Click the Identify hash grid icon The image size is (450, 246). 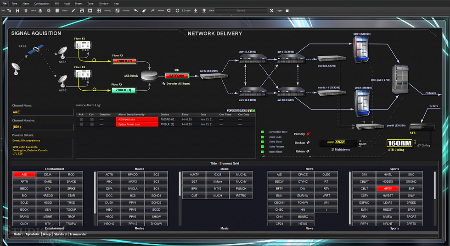click(118, 11)
